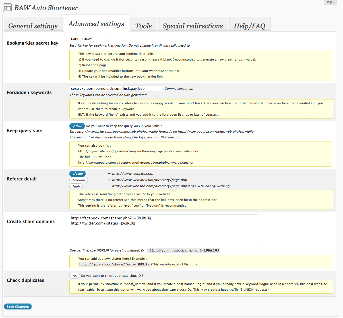Click the '(This website exists ! Visit it !)' text
Viewport: 343px width, 318px height.
coord(173,264)
